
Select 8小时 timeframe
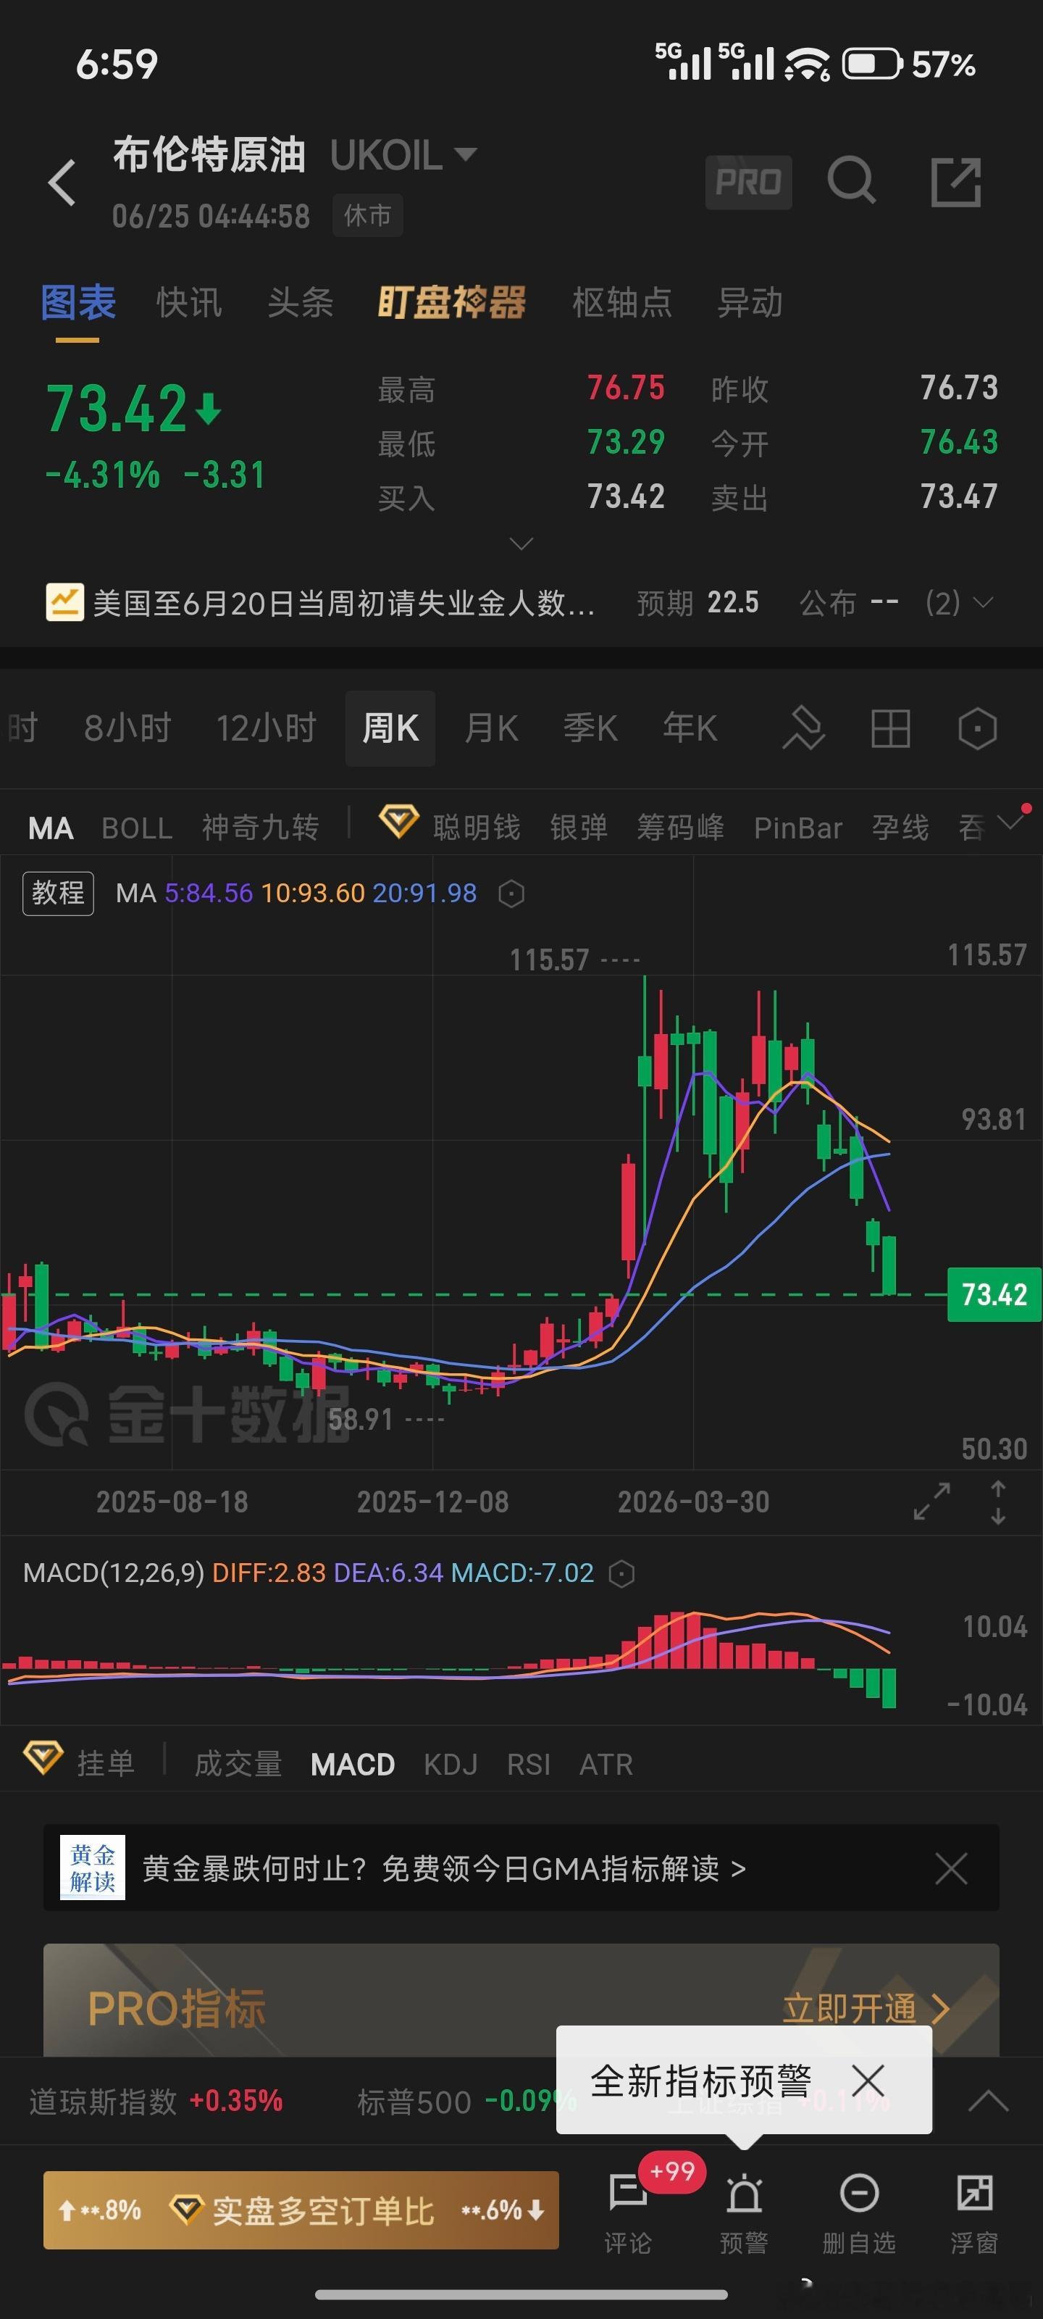(127, 728)
